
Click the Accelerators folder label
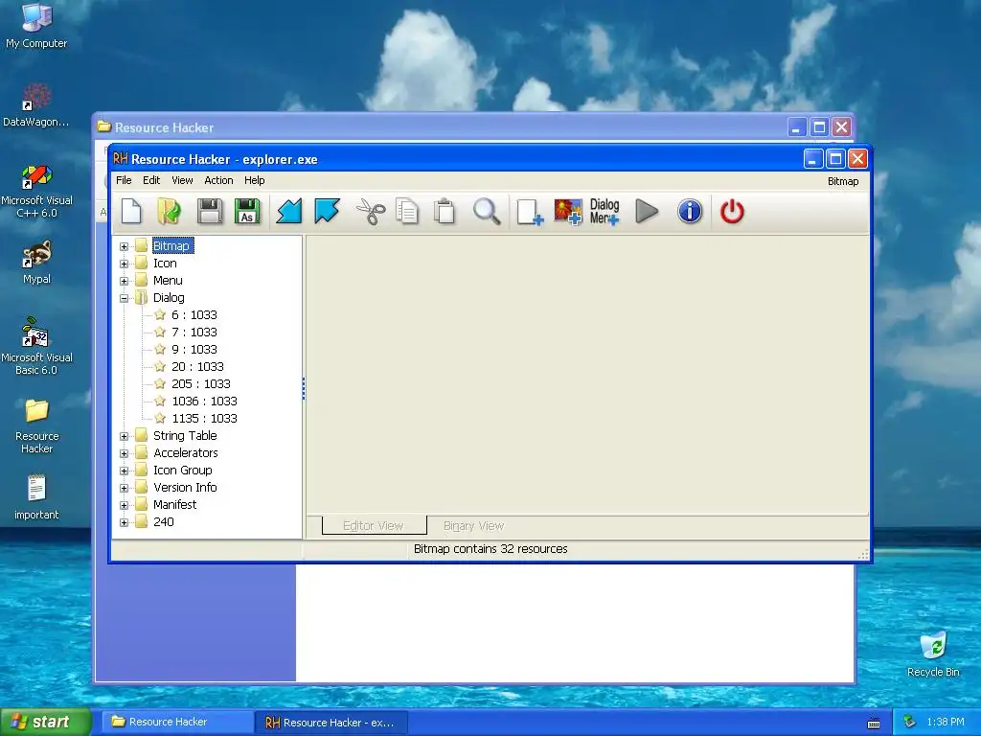(185, 453)
